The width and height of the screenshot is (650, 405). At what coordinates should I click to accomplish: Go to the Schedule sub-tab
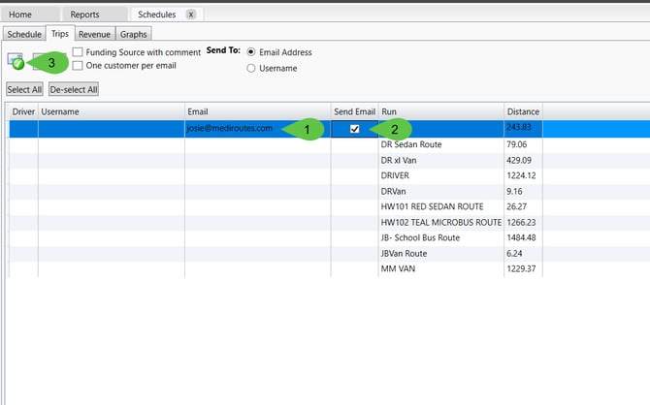(24, 34)
